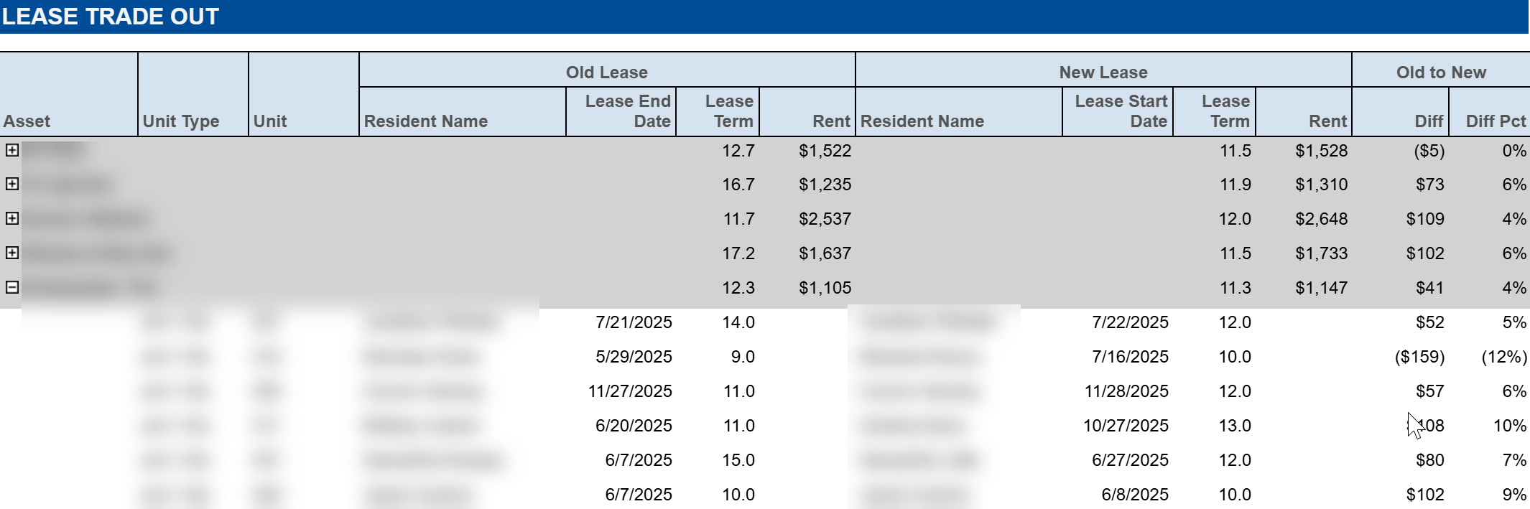Click the Old to New group header
Screen dimensions: 1530x509
point(1440,73)
